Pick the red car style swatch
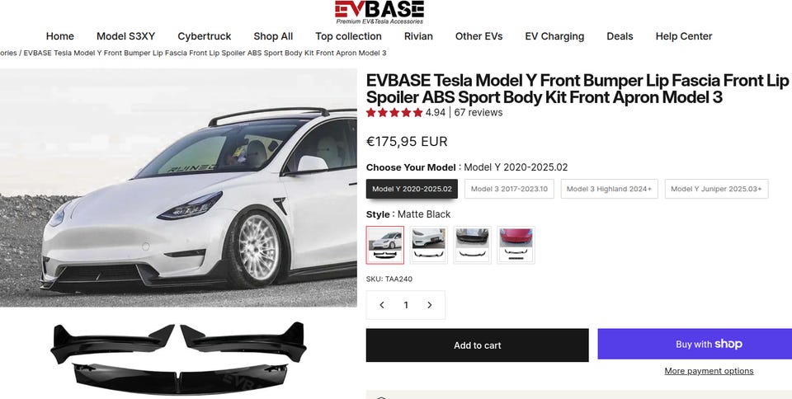Screen dimensions: 792x399 (x=516, y=245)
